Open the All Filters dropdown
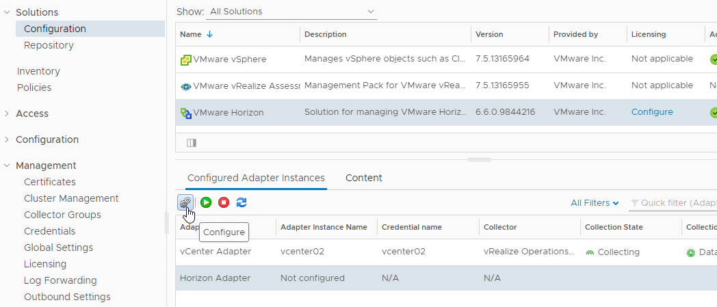 (x=595, y=203)
